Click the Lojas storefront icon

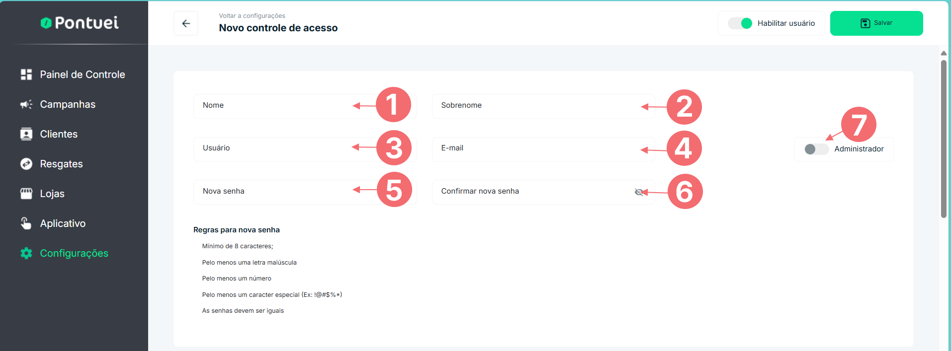tap(26, 194)
